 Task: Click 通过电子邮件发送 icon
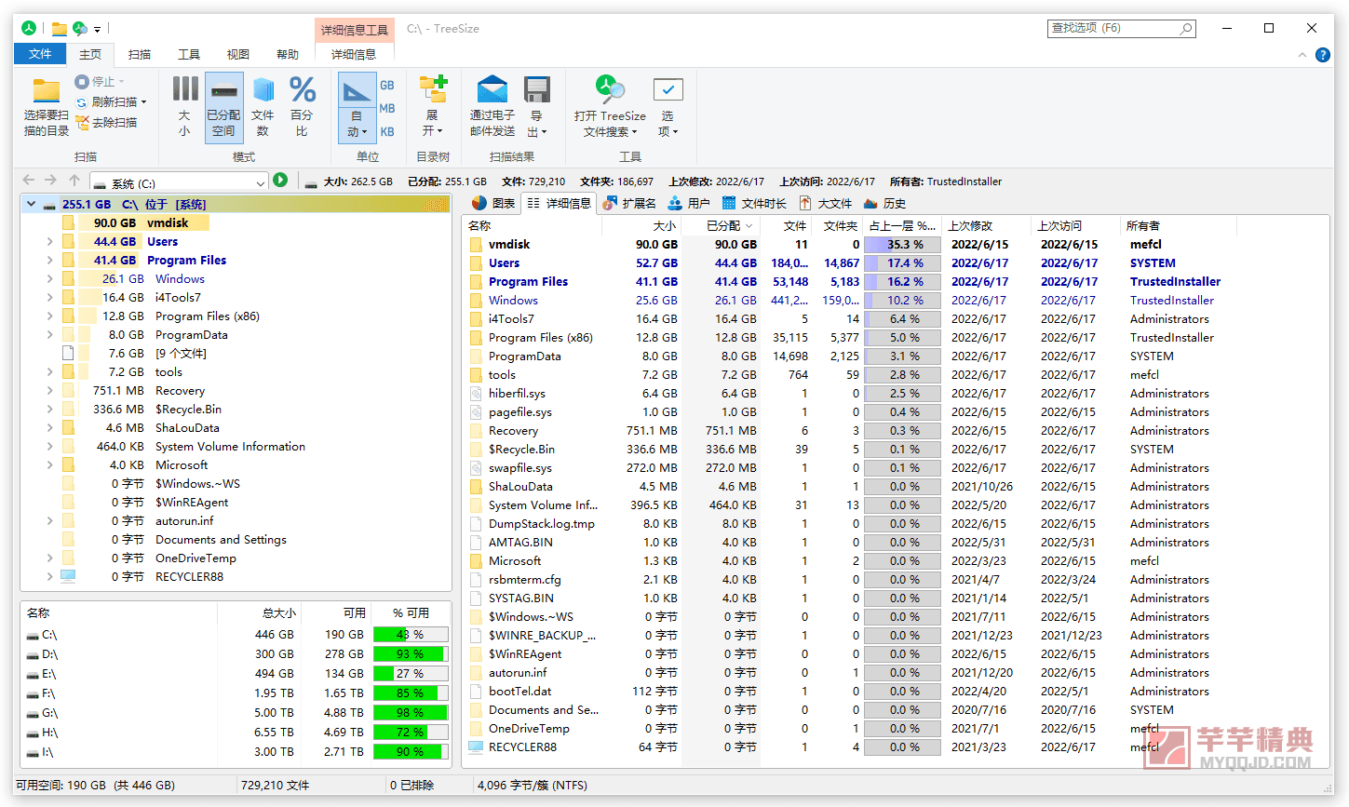pyautogui.click(x=492, y=89)
